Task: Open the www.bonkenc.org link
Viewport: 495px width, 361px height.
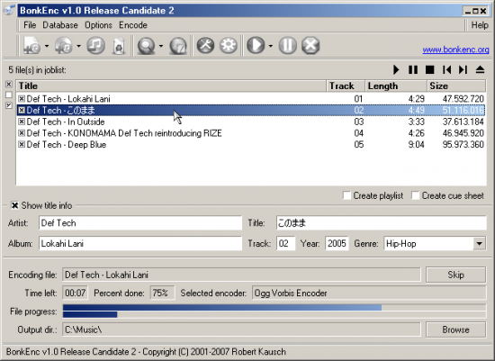Action: tap(455, 50)
